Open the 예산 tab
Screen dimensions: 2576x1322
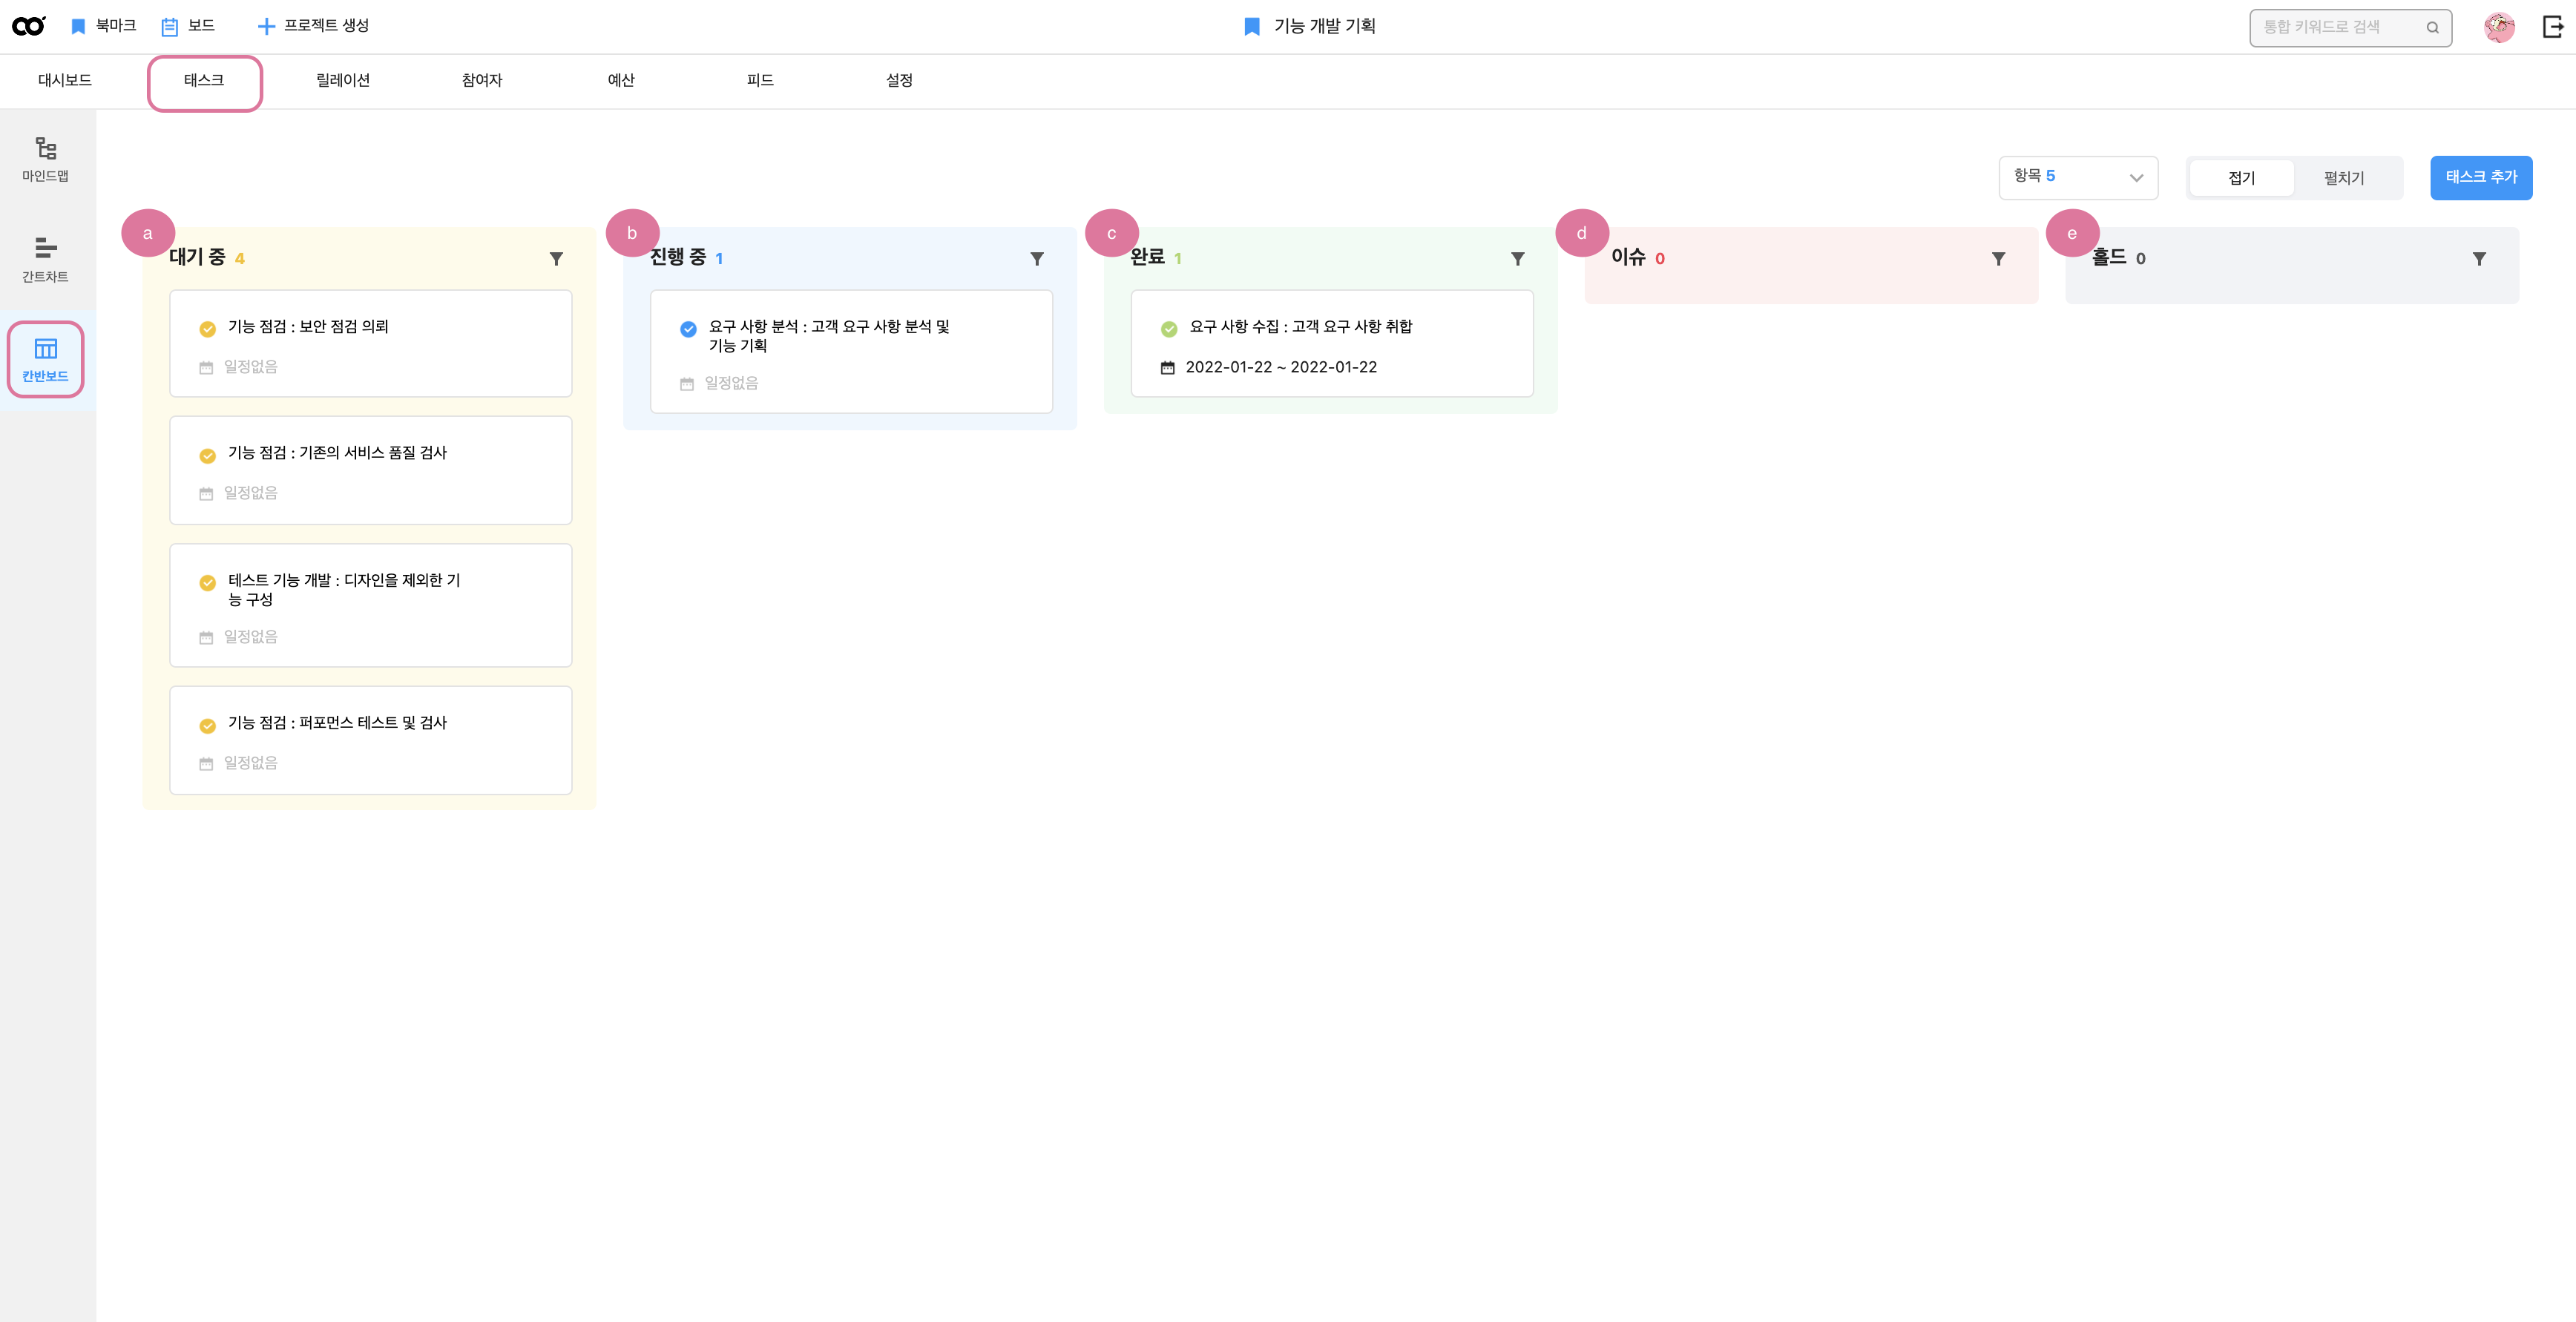[621, 80]
